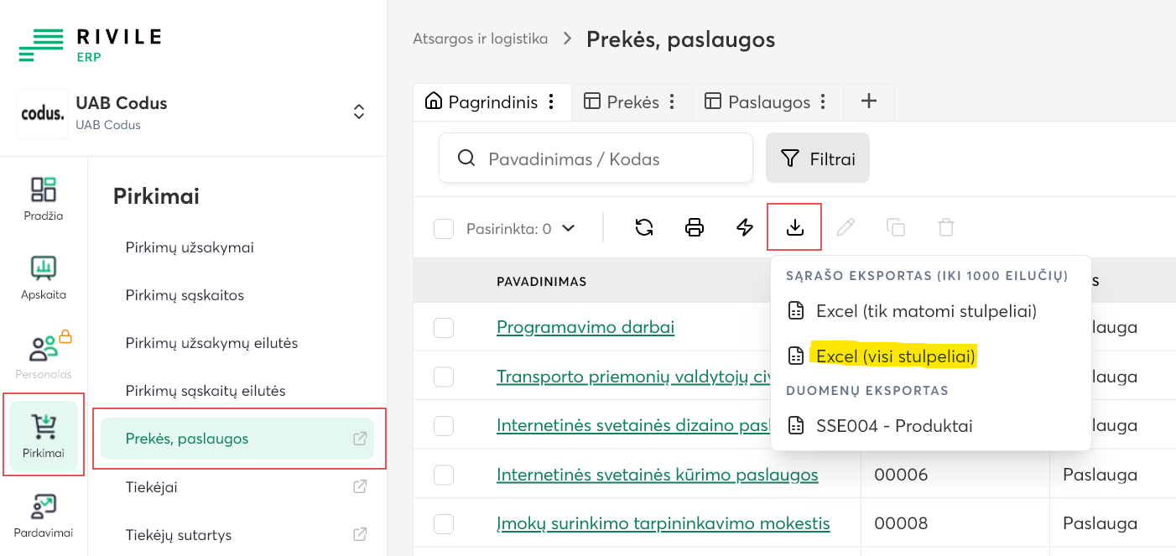Image resolution: width=1176 pixels, height=556 pixels.
Task: Click code cell 00006
Action: tap(901, 475)
